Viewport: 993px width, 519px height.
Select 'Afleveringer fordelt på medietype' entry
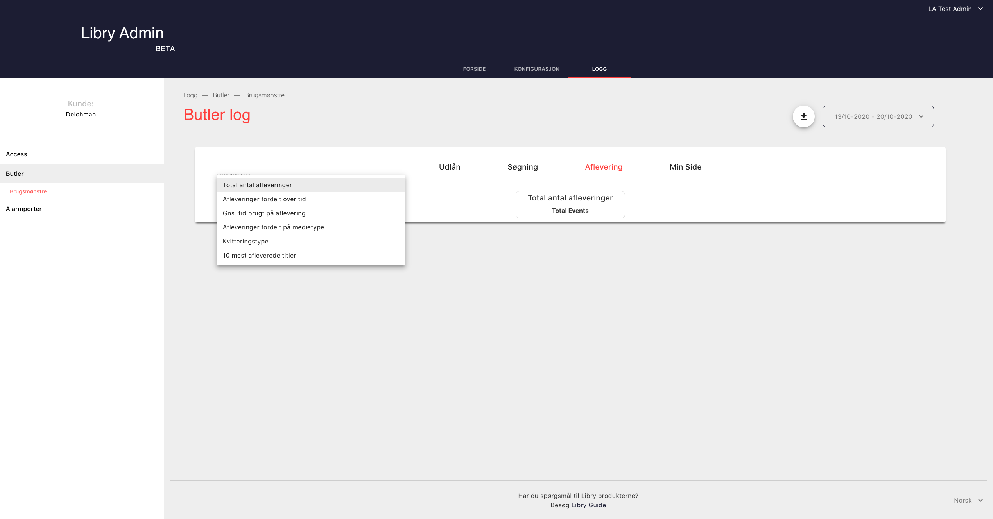273,227
